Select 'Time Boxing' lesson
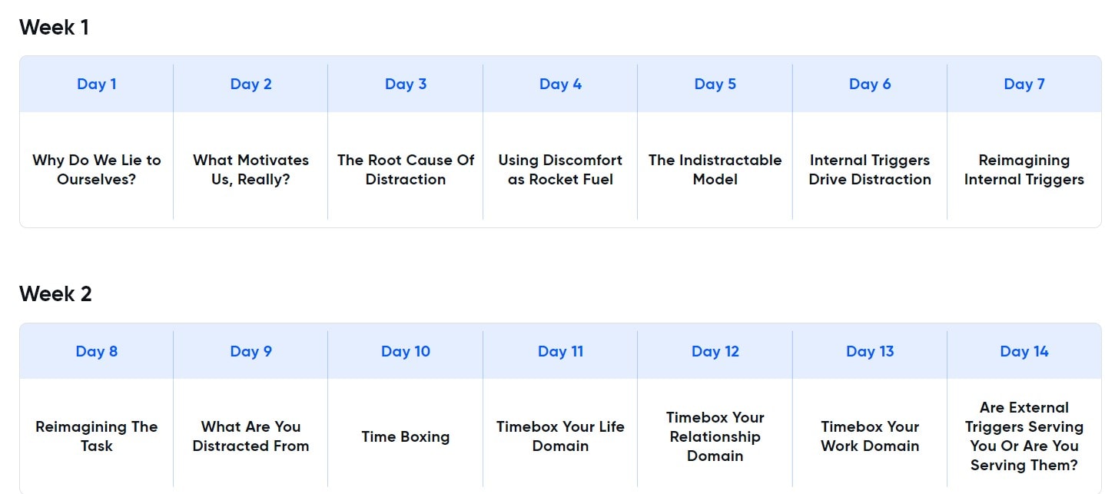1105x494 pixels. 406,436
